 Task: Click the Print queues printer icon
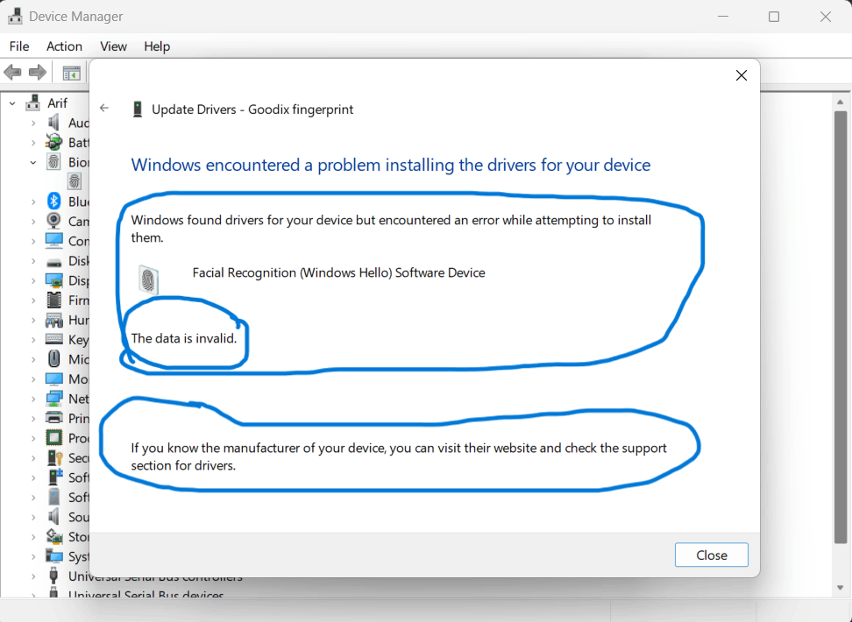click(53, 418)
